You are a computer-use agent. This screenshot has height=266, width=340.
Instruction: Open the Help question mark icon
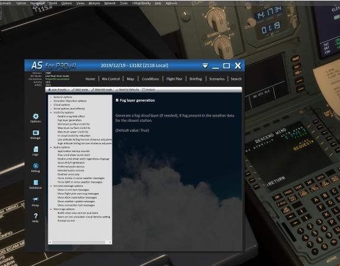click(35, 216)
